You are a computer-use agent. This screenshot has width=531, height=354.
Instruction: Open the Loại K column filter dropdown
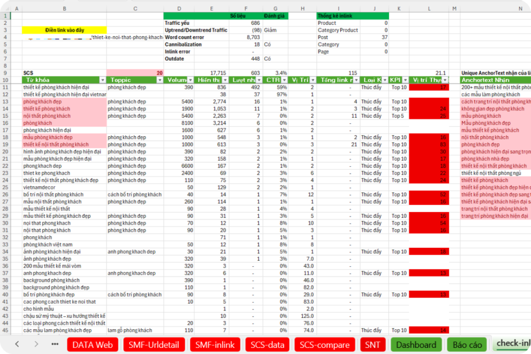coord(385,80)
